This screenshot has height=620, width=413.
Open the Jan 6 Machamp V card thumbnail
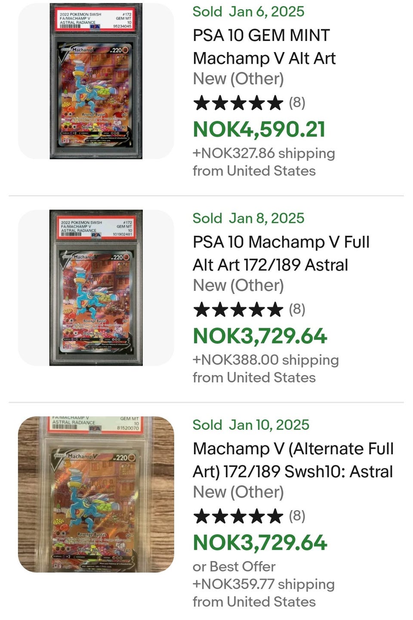point(96,81)
